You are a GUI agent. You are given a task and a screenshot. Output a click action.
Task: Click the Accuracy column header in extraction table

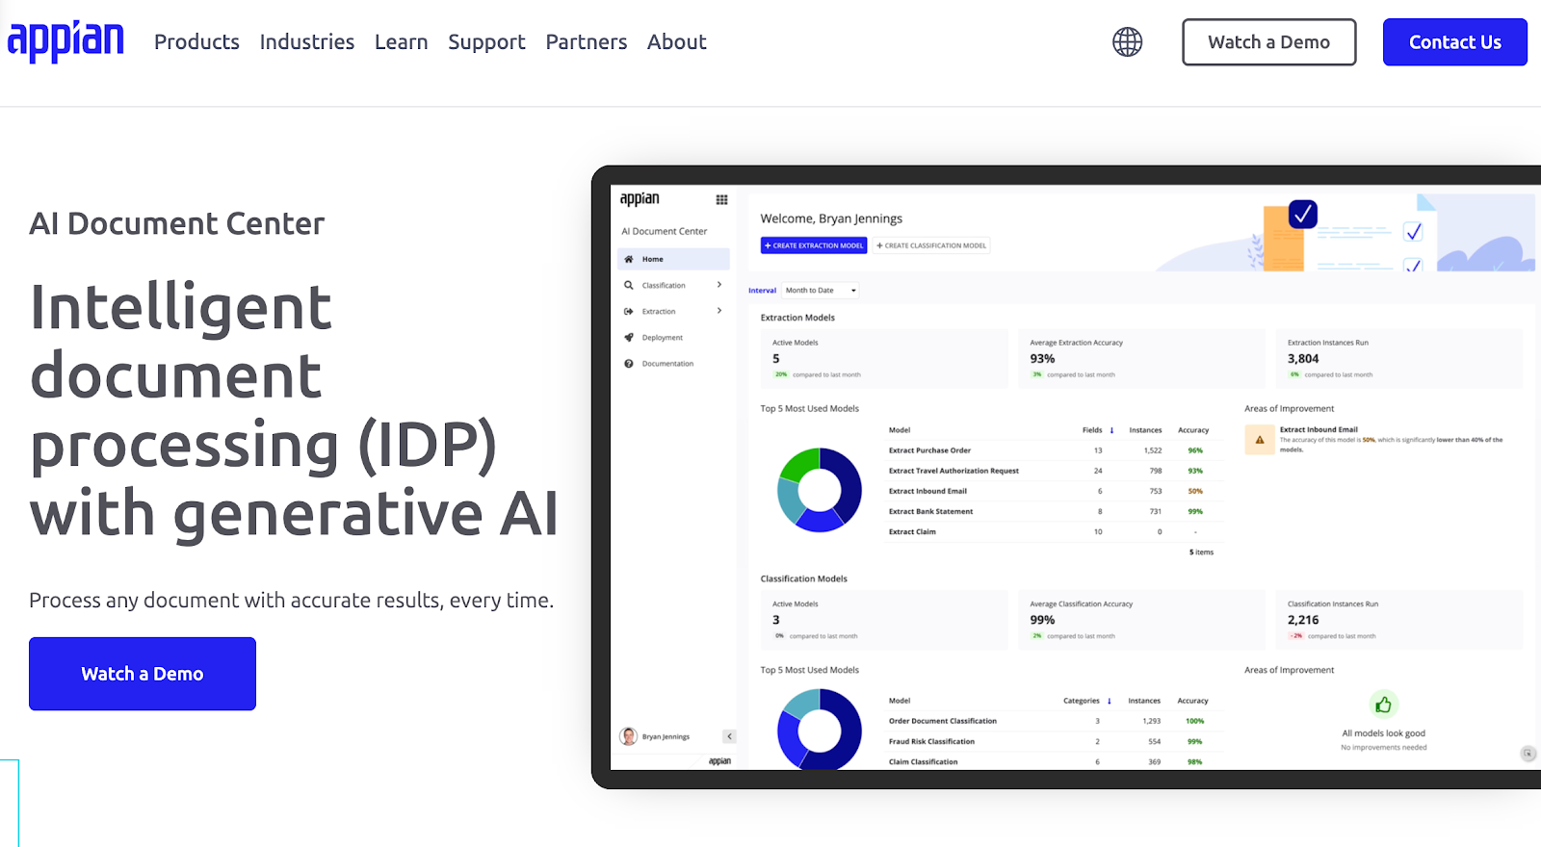pyautogui.click(x=1193, y=430)
